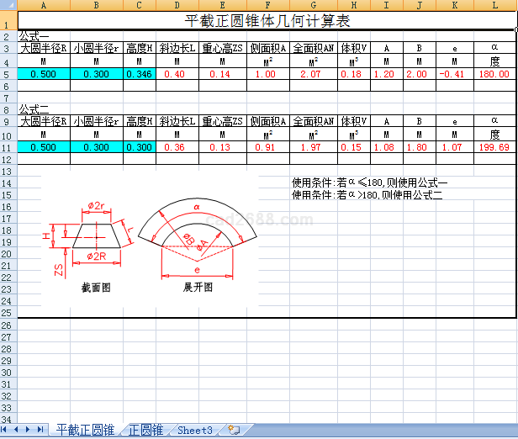Viewport: 518px width, 439px height.
Task: Select column L header
Action: [494, 5]
